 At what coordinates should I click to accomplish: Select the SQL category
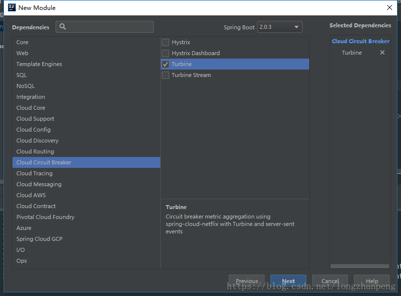[x=86, y=75]
